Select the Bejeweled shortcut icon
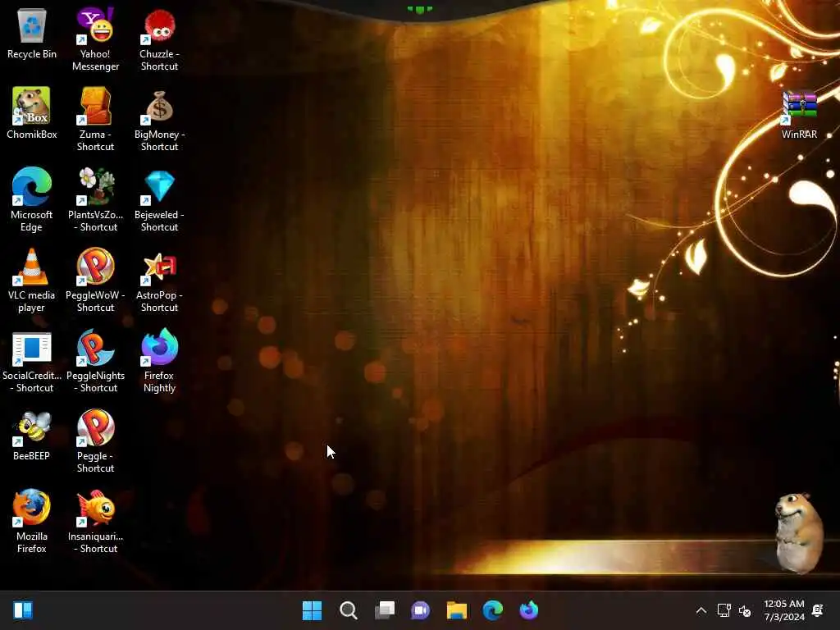 [159, 200]
